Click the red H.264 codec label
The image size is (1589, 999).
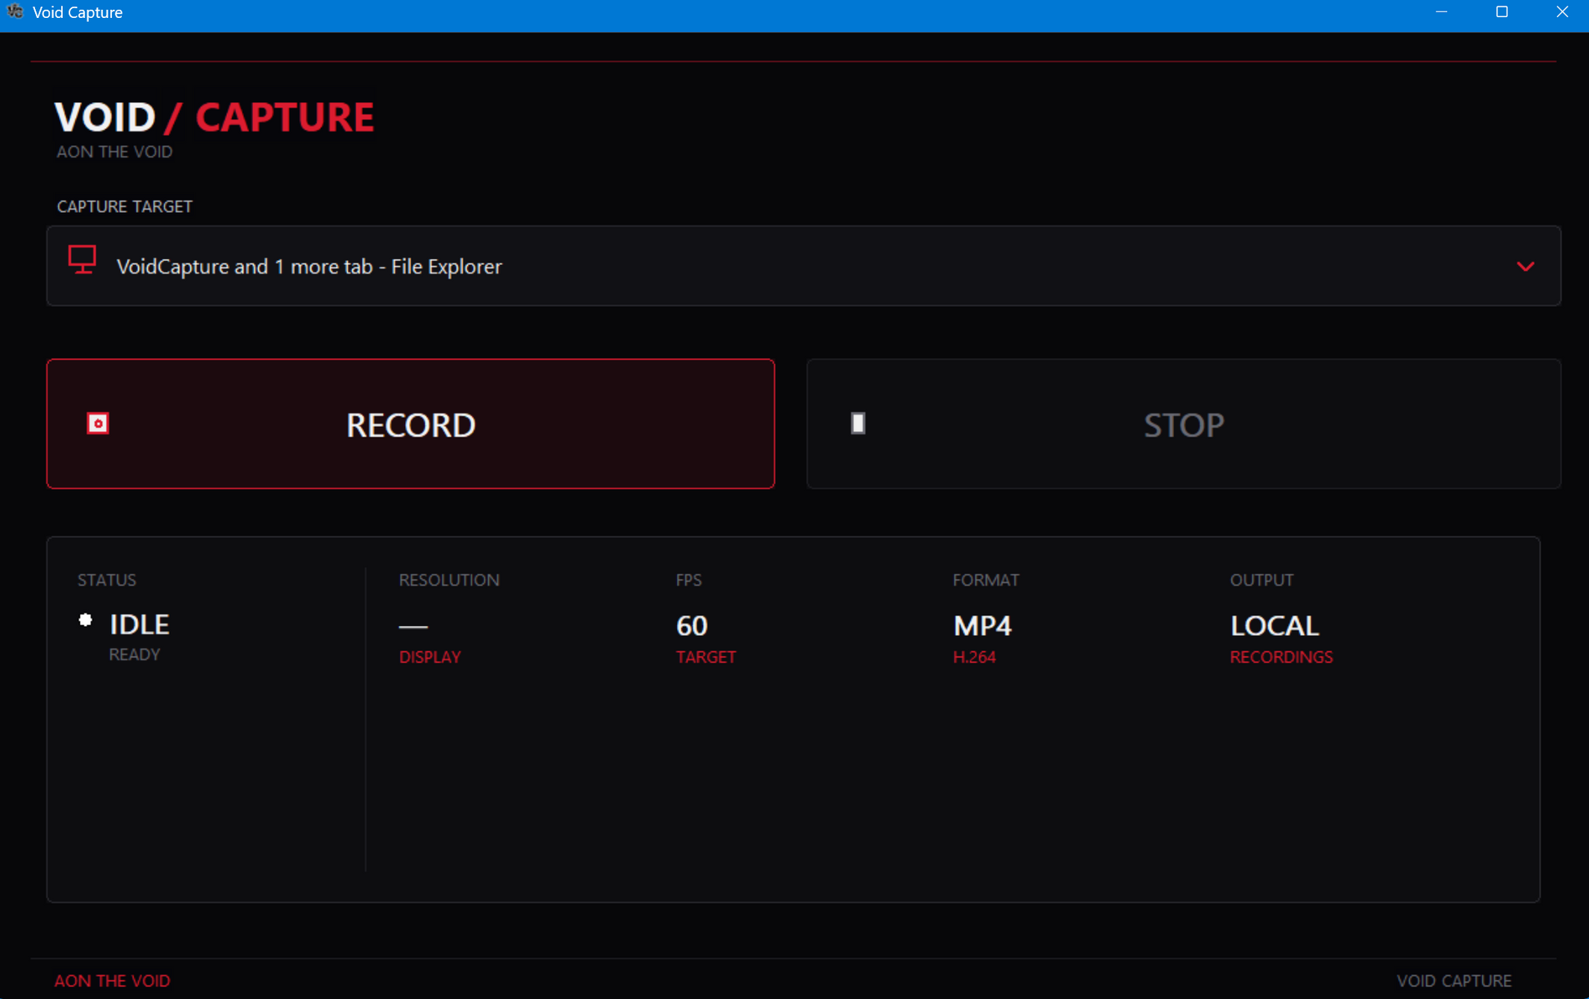[974, 657]
